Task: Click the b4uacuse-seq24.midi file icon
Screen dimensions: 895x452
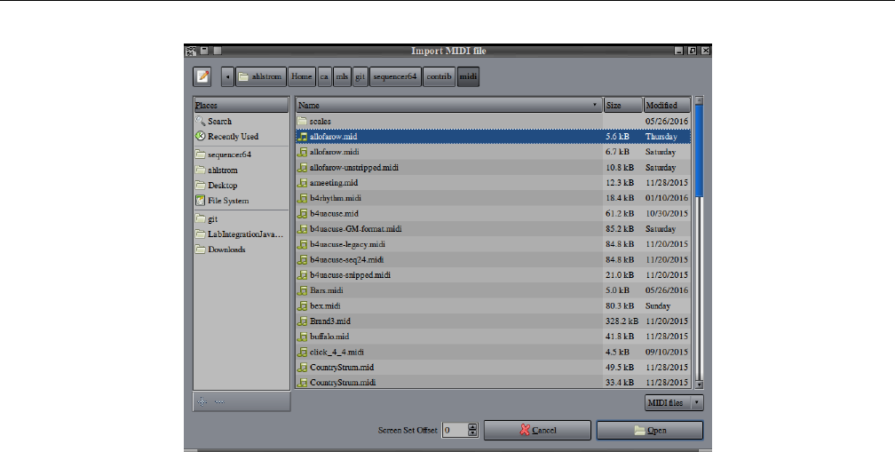Action: [303, 260]
